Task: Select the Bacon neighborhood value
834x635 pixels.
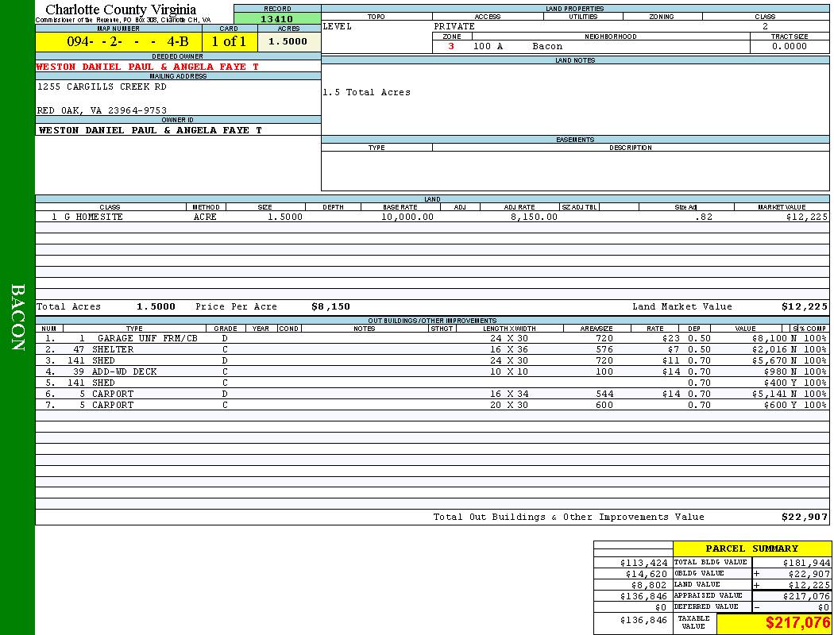Action: pos(547,47)
